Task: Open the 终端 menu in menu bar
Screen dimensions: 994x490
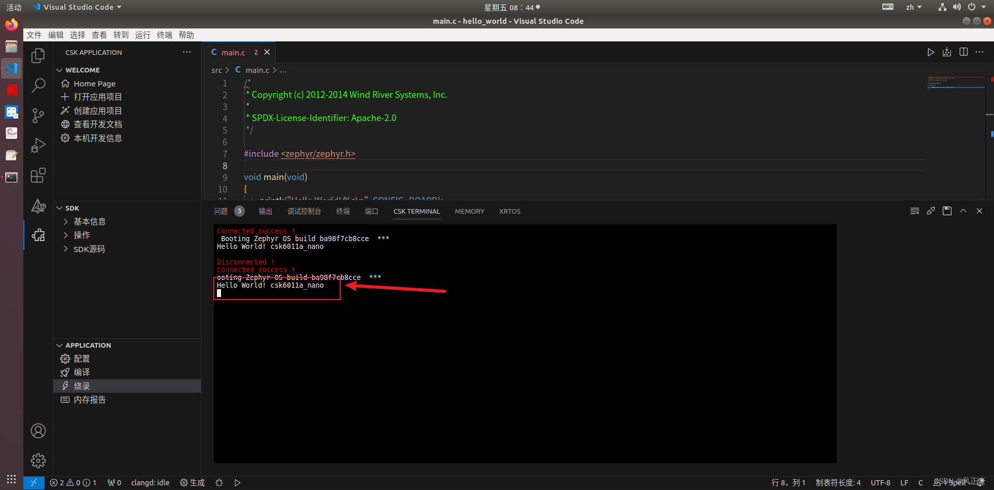Action: coord(165,35)
